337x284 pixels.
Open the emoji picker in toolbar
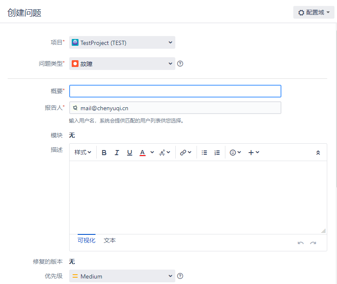(x=235, y=153)
